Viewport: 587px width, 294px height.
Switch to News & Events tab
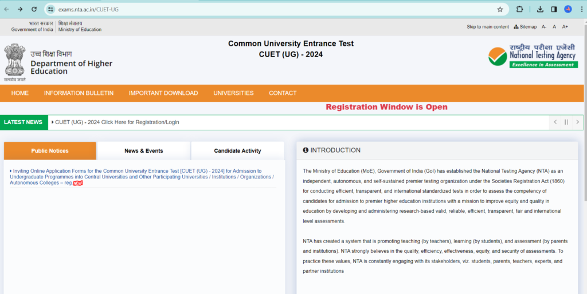[x=143, y=151]
